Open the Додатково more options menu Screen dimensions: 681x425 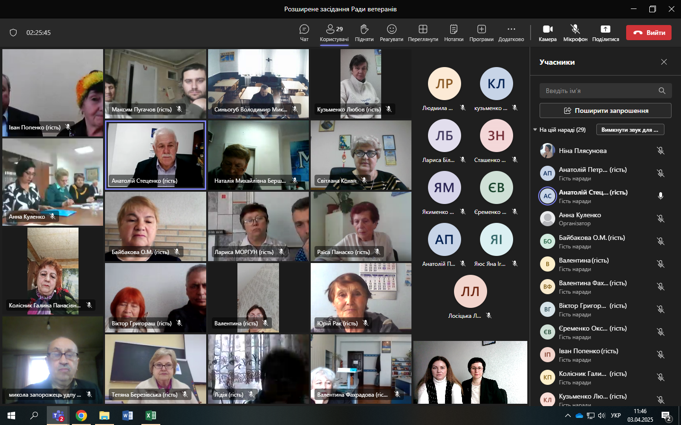click(x=511, y=32)
